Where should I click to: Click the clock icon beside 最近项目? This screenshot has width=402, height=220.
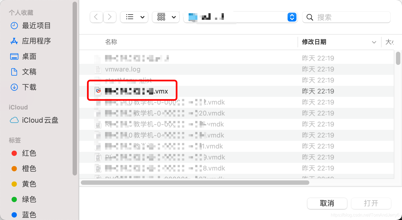click(x=14, y=26)
